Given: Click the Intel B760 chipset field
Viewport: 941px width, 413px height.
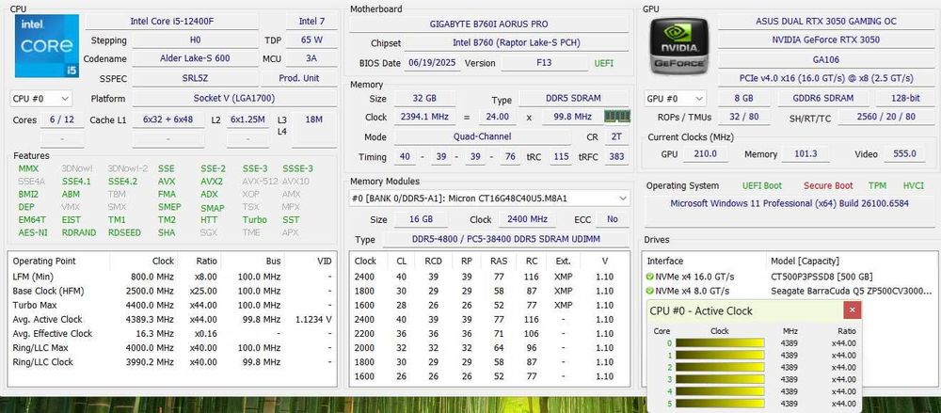Looking at the screenshot, I should [517, 43].
